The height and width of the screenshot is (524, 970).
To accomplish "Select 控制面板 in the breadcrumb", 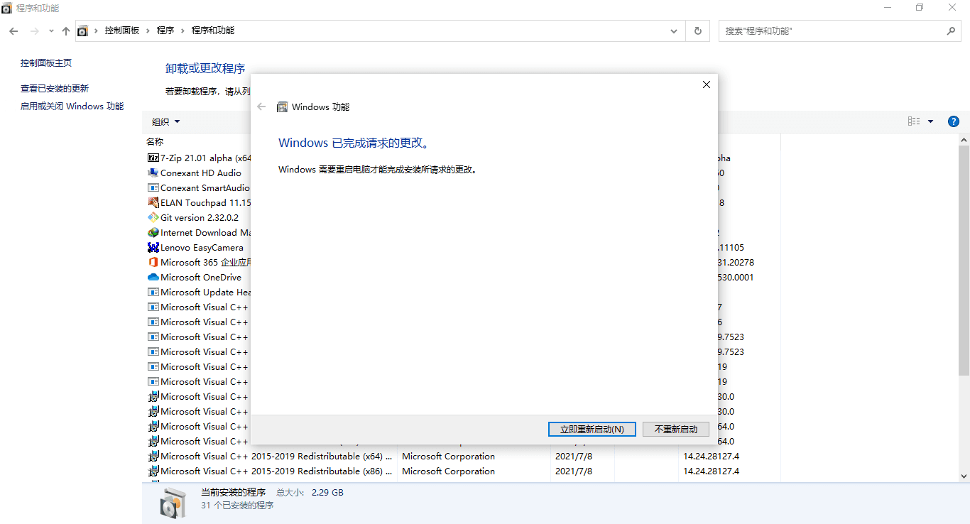I will [122, 31].
